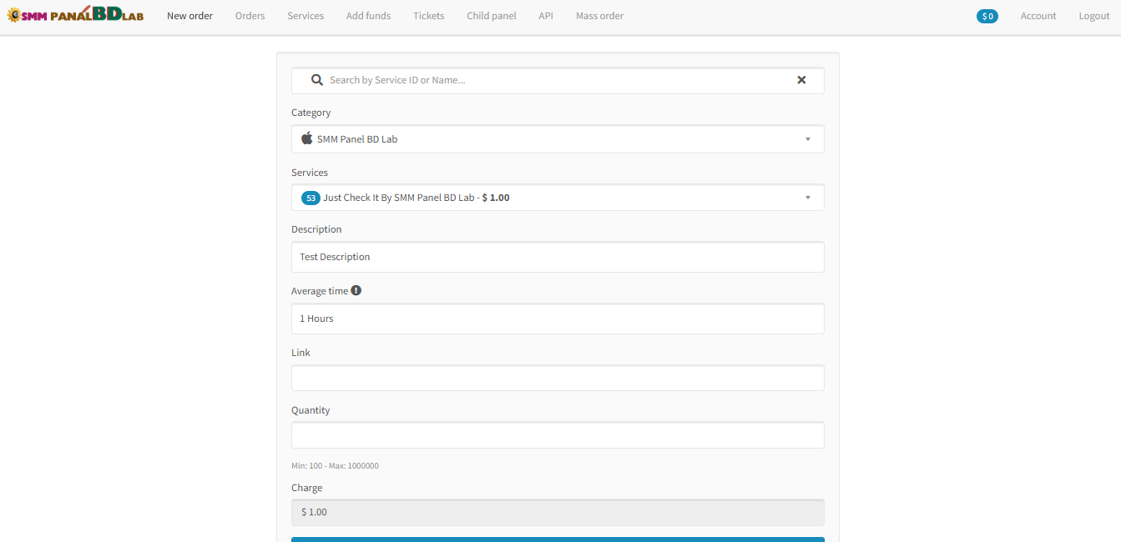Focus the Link input field
The width and height of the screenshot is (1121, 542).
(x=557, y=378)
